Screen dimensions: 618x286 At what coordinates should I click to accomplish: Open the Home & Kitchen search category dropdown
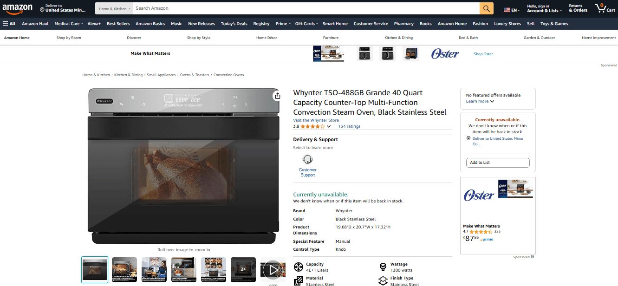113,8
